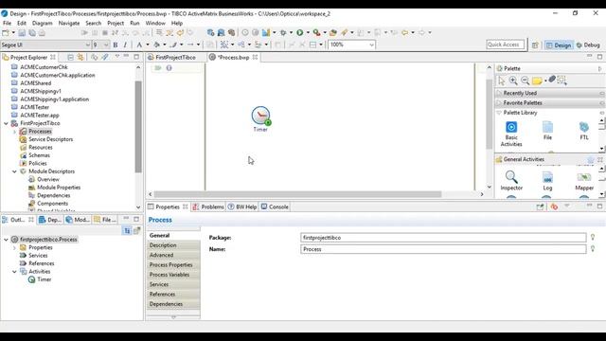Expand the Properties node in Outline
Image resolution: width=606 pixels, height=341 pixels.
(x=15, y=247)
